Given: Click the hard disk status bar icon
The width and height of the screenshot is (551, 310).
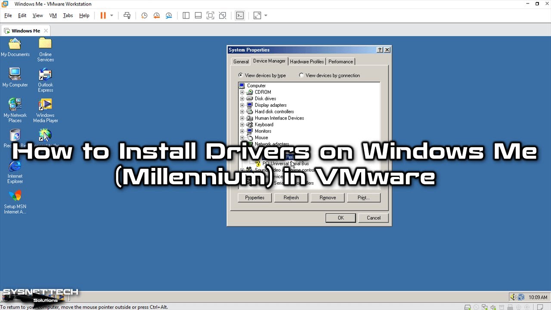Looking at the screenshot, I should (x=468, y=307).
